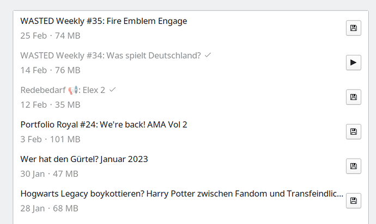Download Hogwarts Legacy episode via save icon

354,201
